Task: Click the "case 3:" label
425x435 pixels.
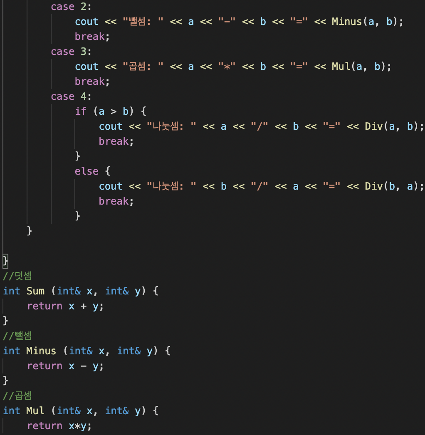Action: click(71, 52)
